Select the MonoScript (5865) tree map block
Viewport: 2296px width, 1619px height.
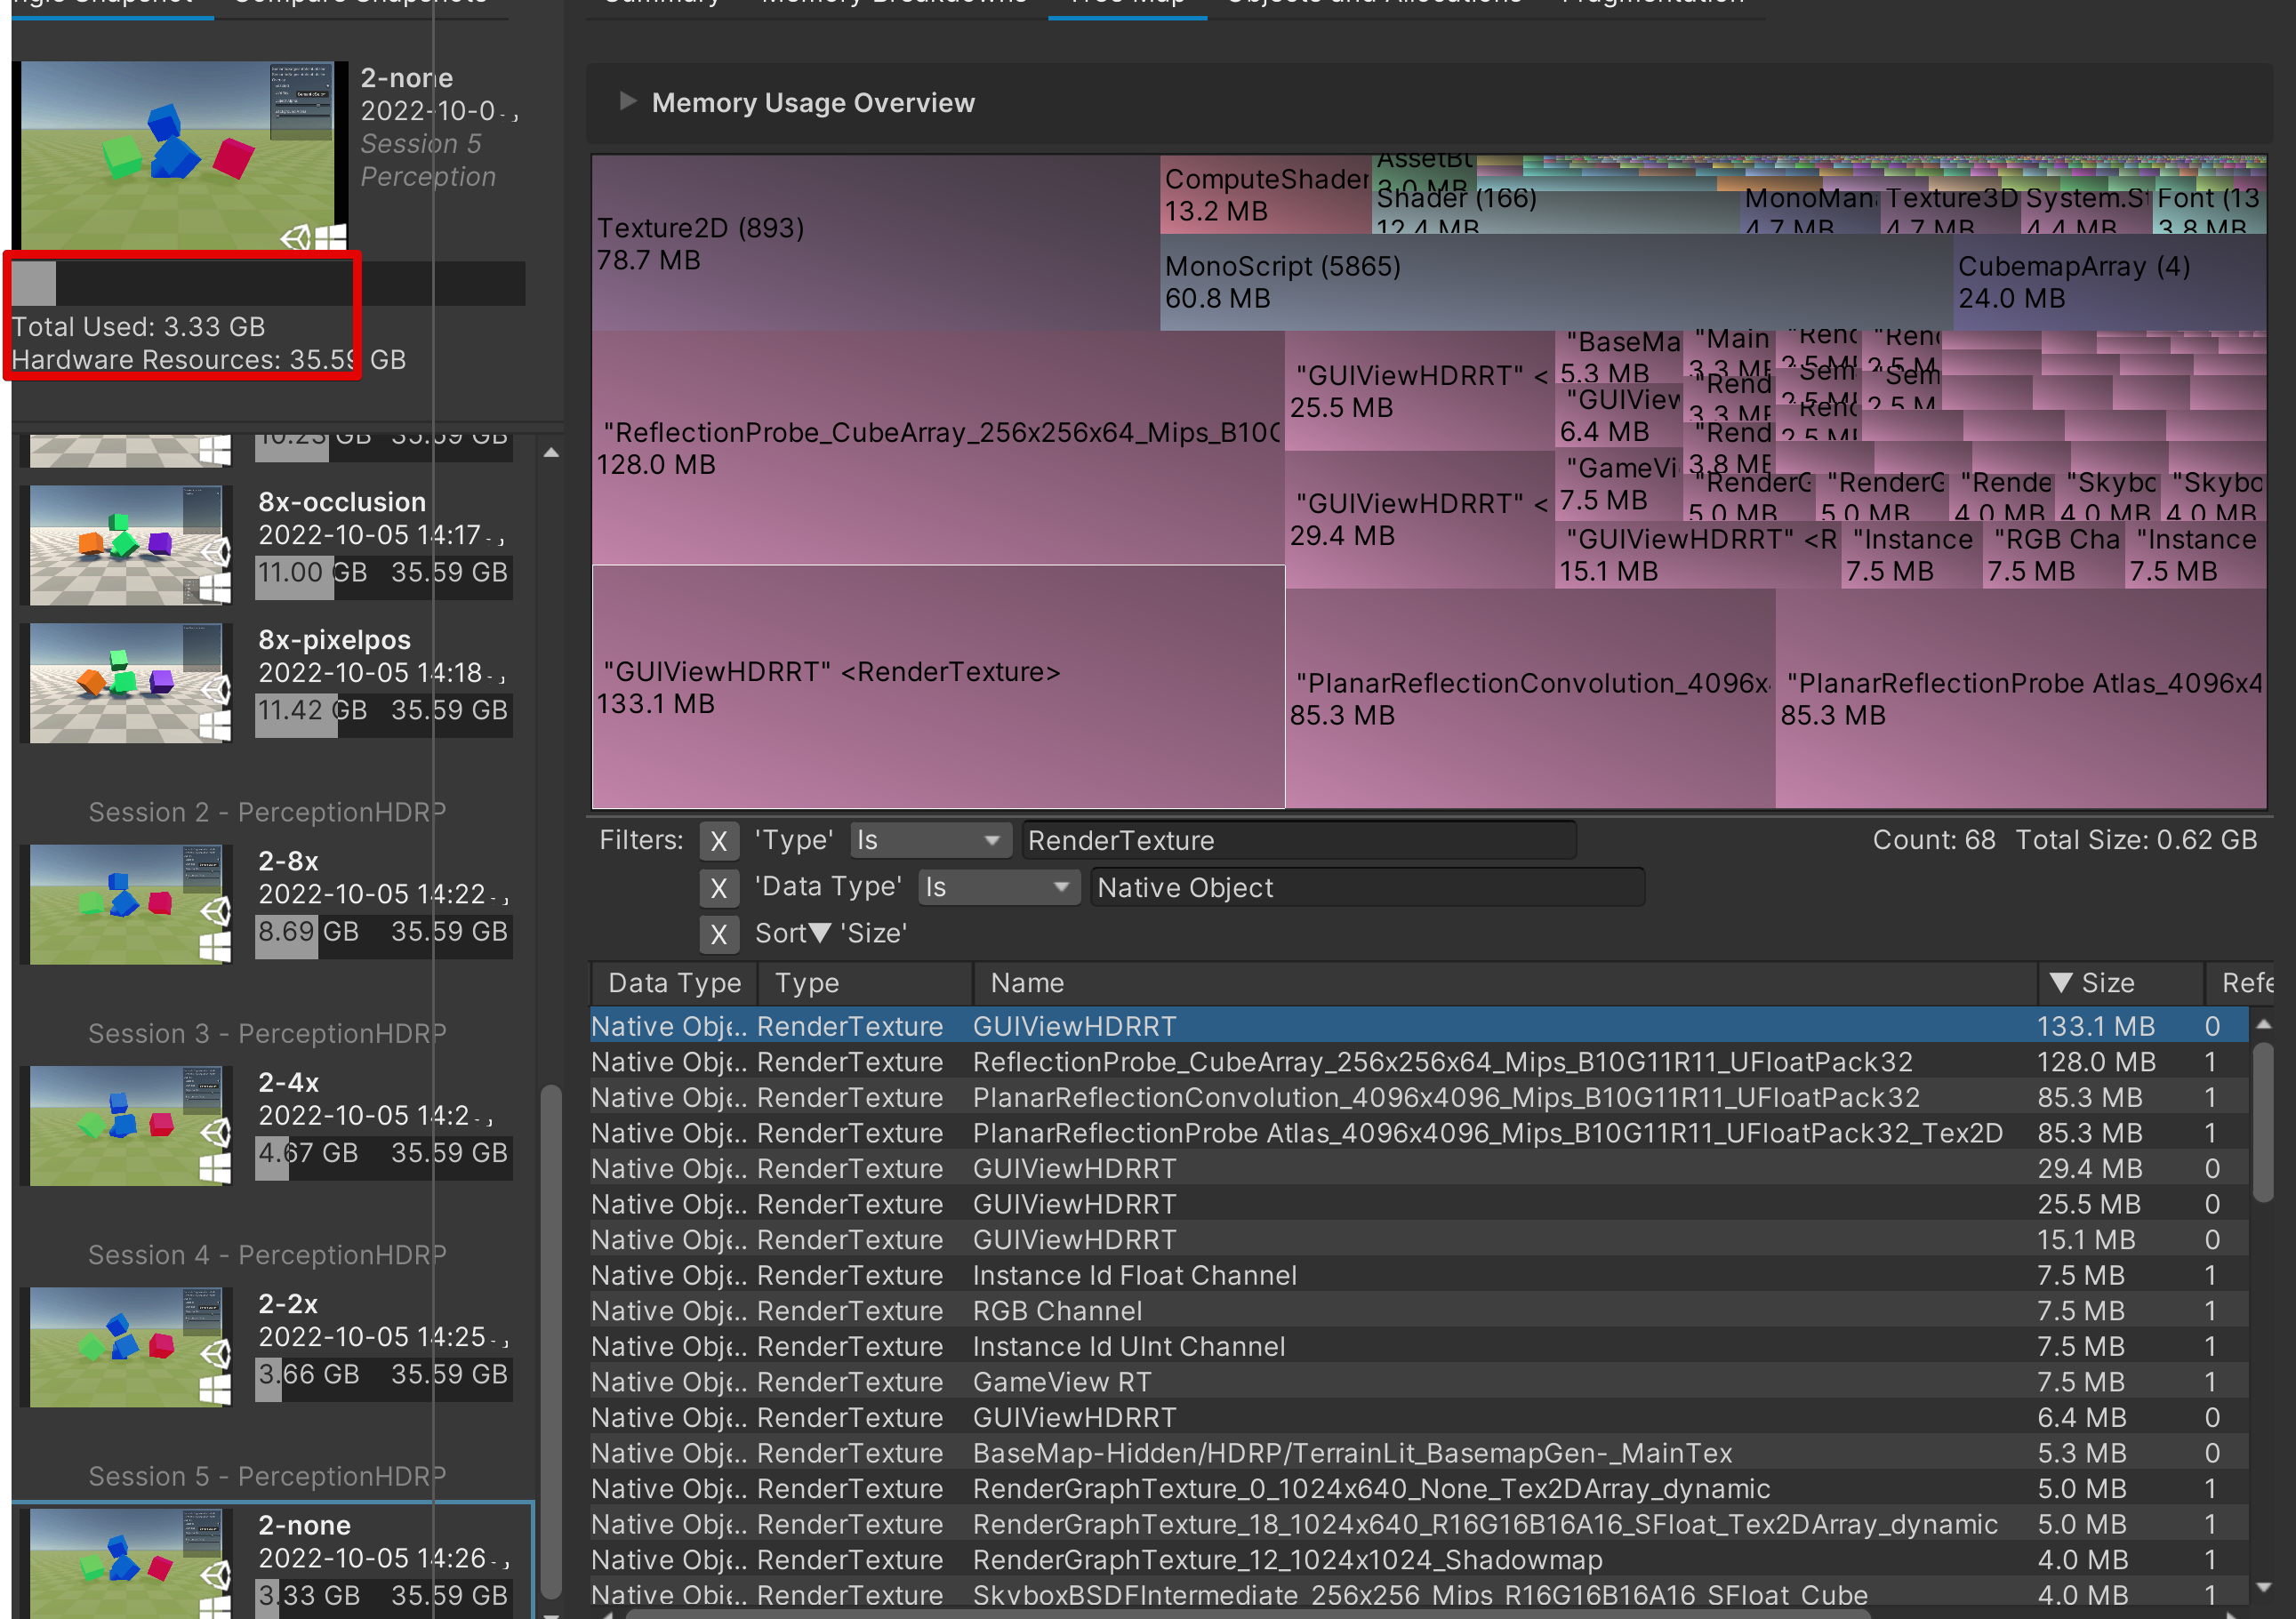pos(1555,283)
